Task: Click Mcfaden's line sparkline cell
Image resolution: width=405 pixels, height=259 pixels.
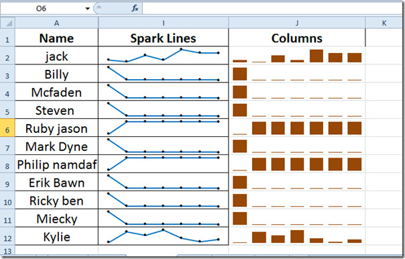Action: (x=163, y=92)
